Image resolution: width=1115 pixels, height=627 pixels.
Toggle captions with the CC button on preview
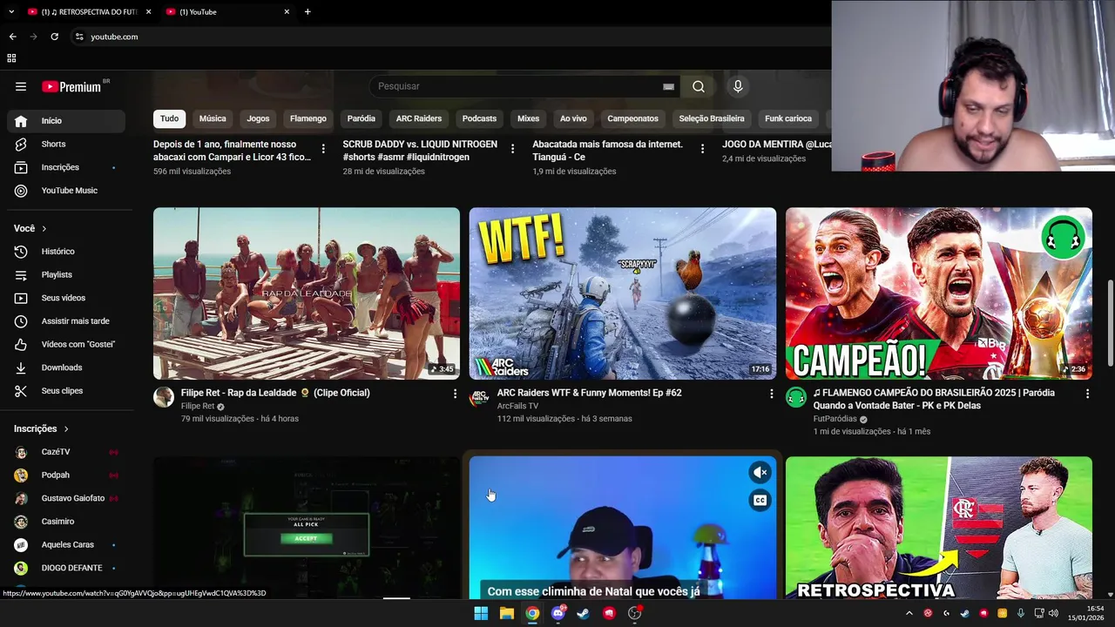pos(760,500)
